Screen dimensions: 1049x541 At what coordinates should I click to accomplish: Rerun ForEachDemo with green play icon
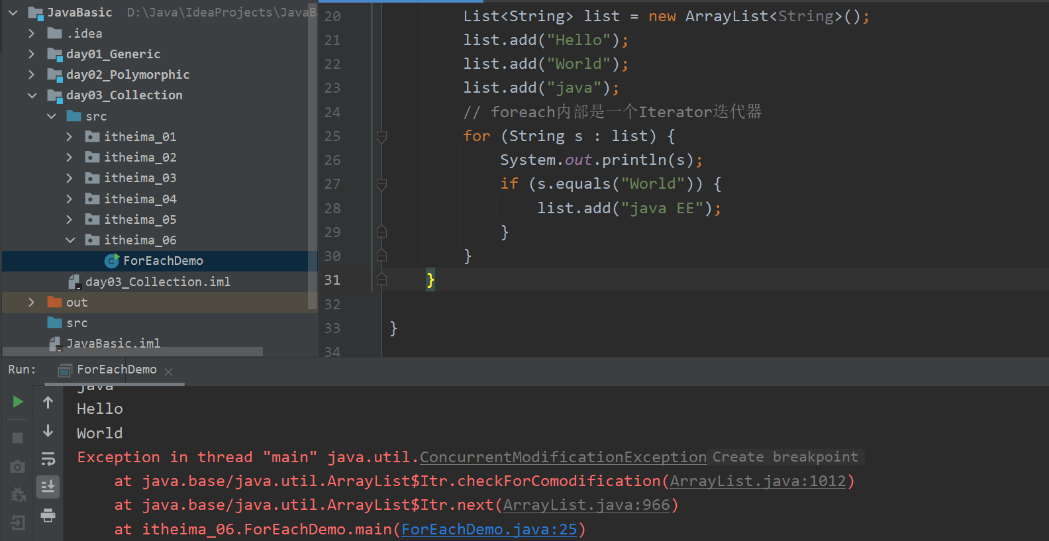pos(18,402)
